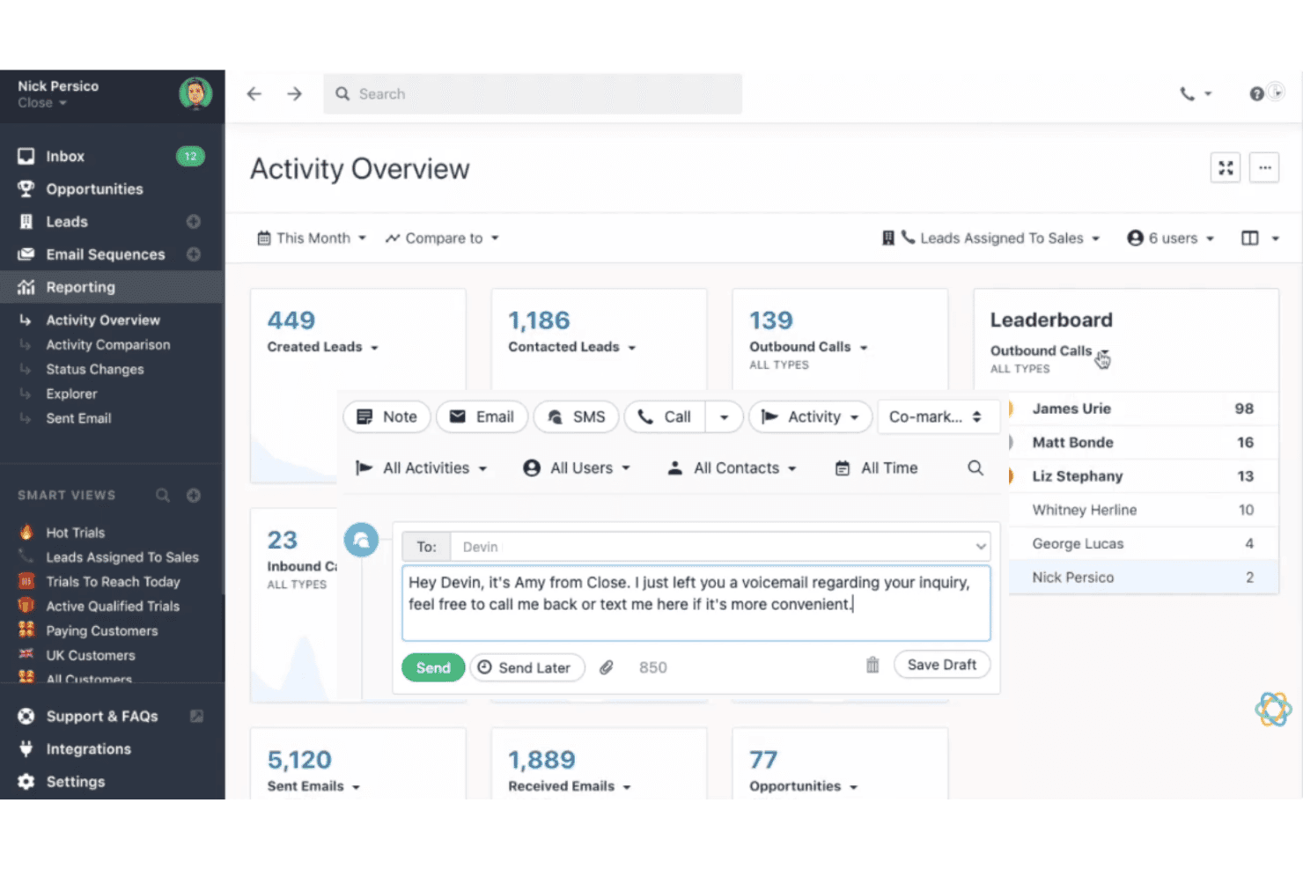Go forward with the right arrow icon

point(294,94)
